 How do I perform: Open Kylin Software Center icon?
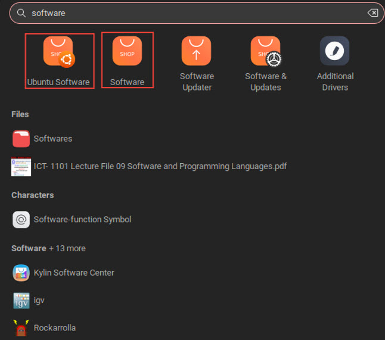21,273
